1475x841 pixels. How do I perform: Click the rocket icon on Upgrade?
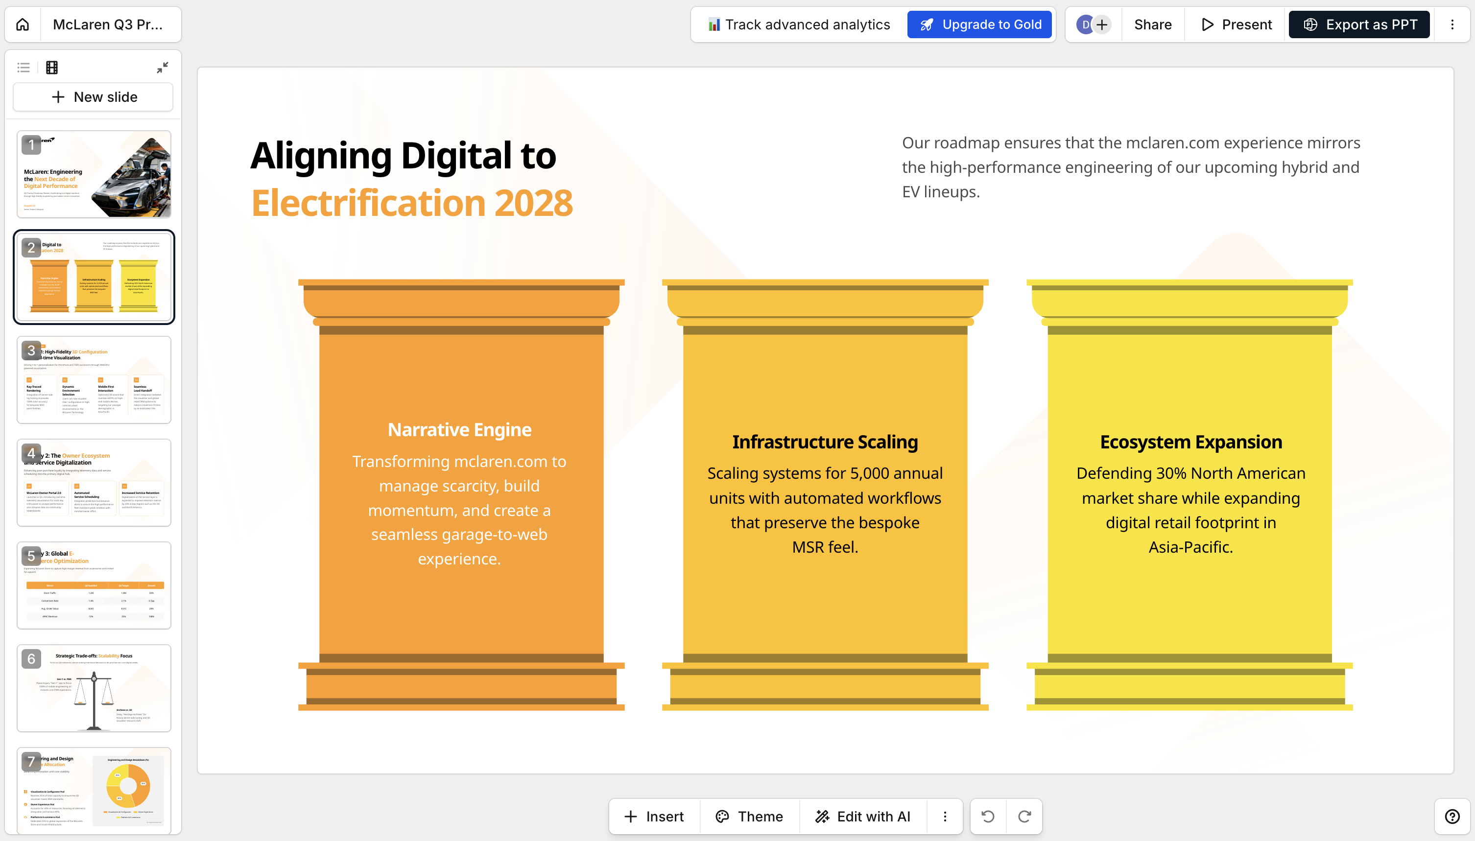pos(927,24)
